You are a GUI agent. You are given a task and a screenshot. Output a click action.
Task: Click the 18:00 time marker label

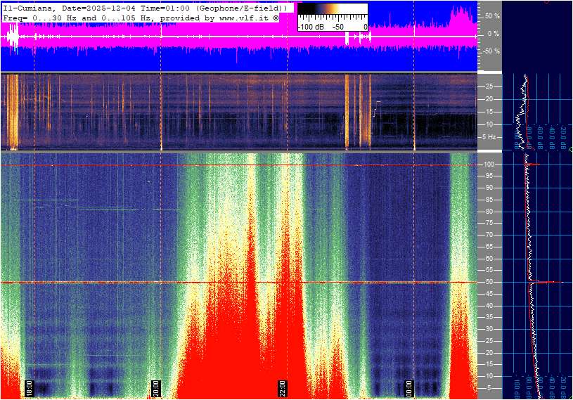pos(29,388)
